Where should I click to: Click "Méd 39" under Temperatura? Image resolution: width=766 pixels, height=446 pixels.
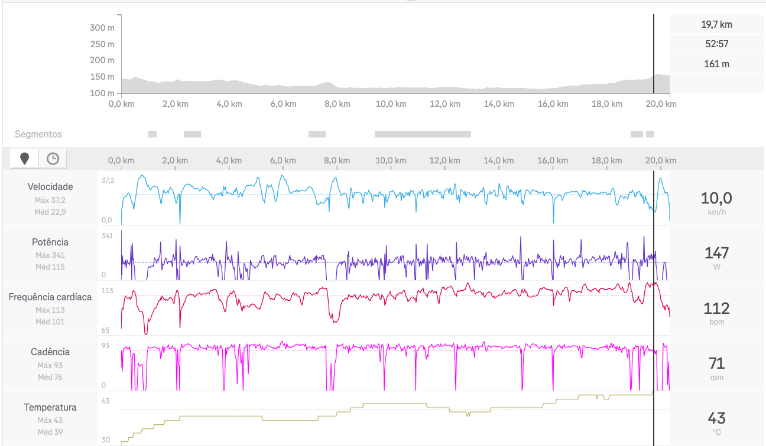coord(50,432)
